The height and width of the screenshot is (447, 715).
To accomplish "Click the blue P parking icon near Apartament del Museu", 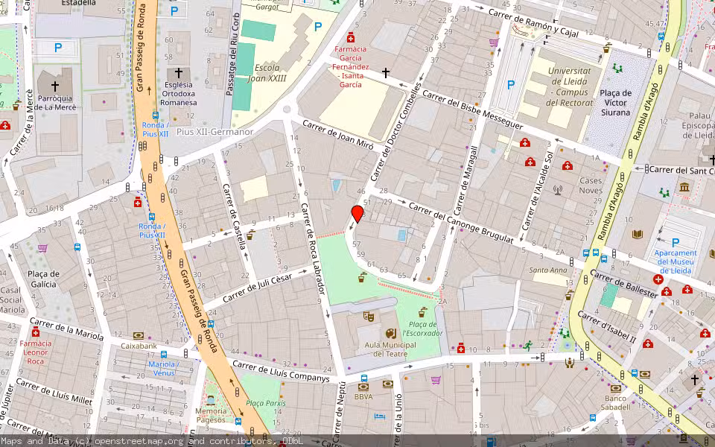I will (x=676, y=241).
